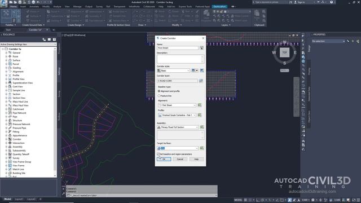
Task: Click the Pipe Network settings node icon
Action: (x=10, y=113)
